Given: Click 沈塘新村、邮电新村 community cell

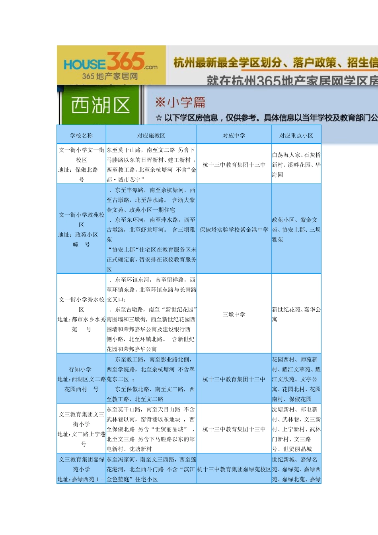Looking at the screenshot, I should 296,429.
